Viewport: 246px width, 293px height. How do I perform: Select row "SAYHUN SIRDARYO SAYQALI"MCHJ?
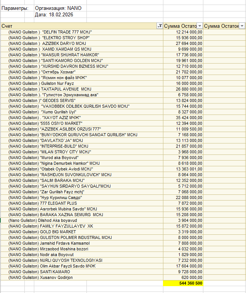pyautogui.click(x=82, y=186)
